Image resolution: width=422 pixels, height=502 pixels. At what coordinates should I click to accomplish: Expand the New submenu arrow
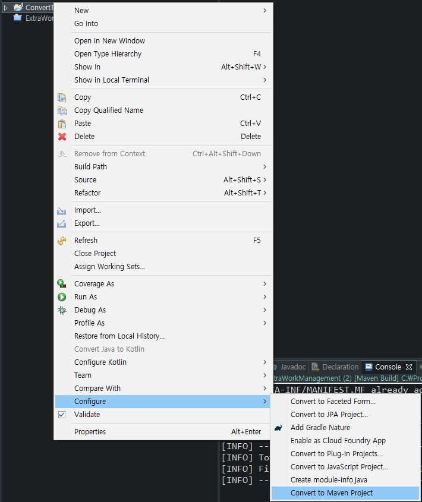264,11
